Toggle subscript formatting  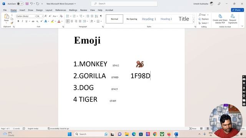(37, 21)
